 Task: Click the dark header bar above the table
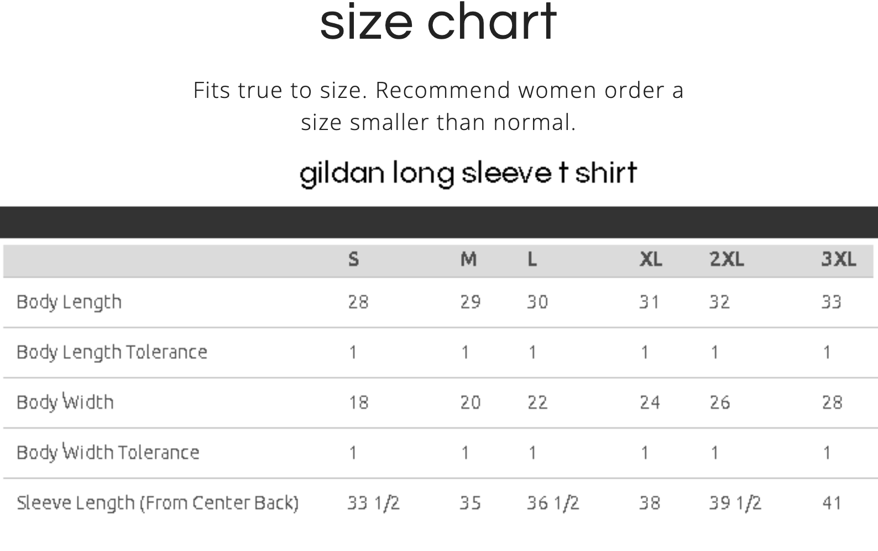(x=439, y=222)
